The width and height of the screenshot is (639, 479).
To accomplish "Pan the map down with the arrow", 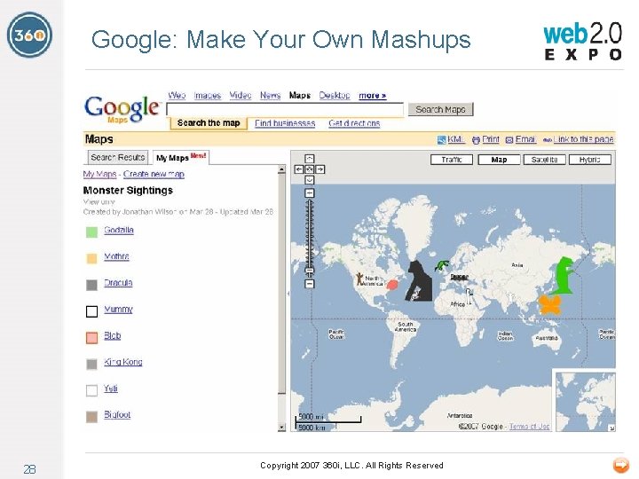I will coord(310,179).
